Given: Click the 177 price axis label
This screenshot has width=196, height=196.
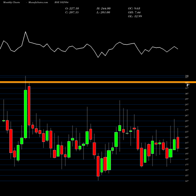Looking at the screenshot, I should pyautogui.click(x=187, y=165).
